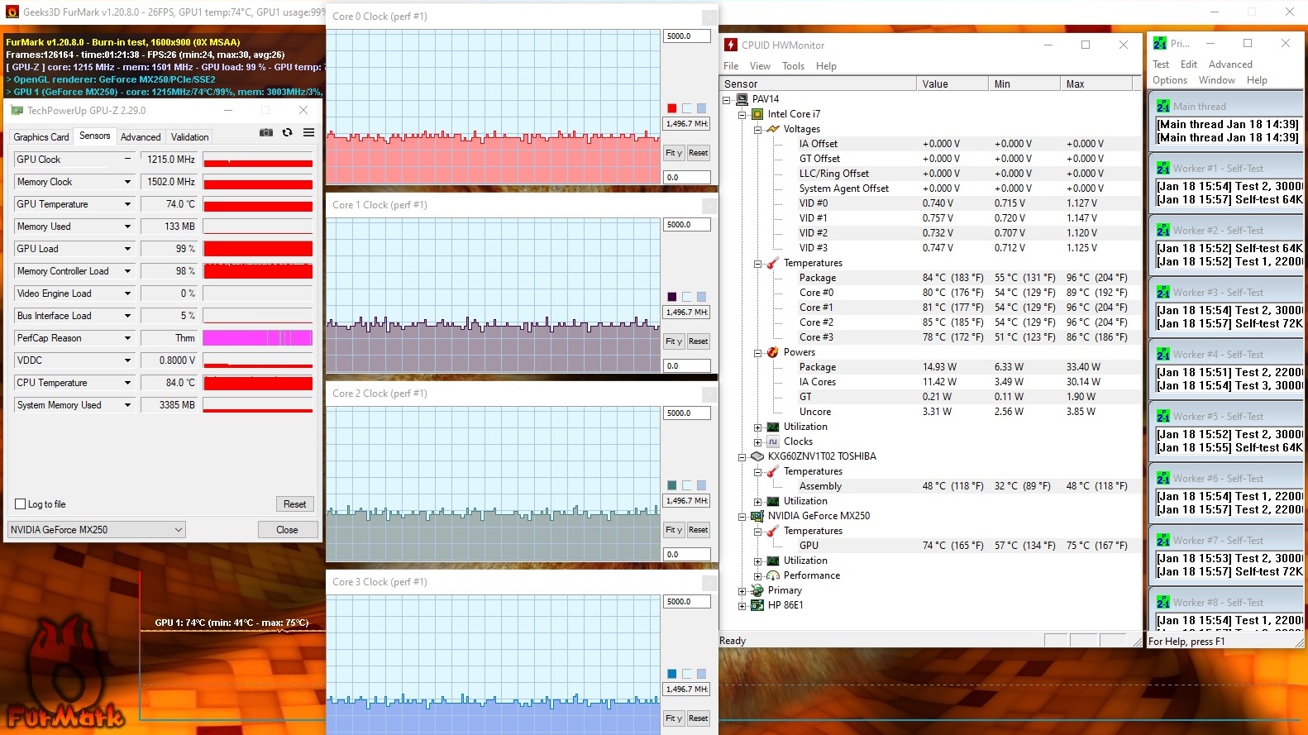The height and width of the screenshot is (735, 1308).
Task: Click the Main thread window icon in Prime95
Action: (1162, 107)
